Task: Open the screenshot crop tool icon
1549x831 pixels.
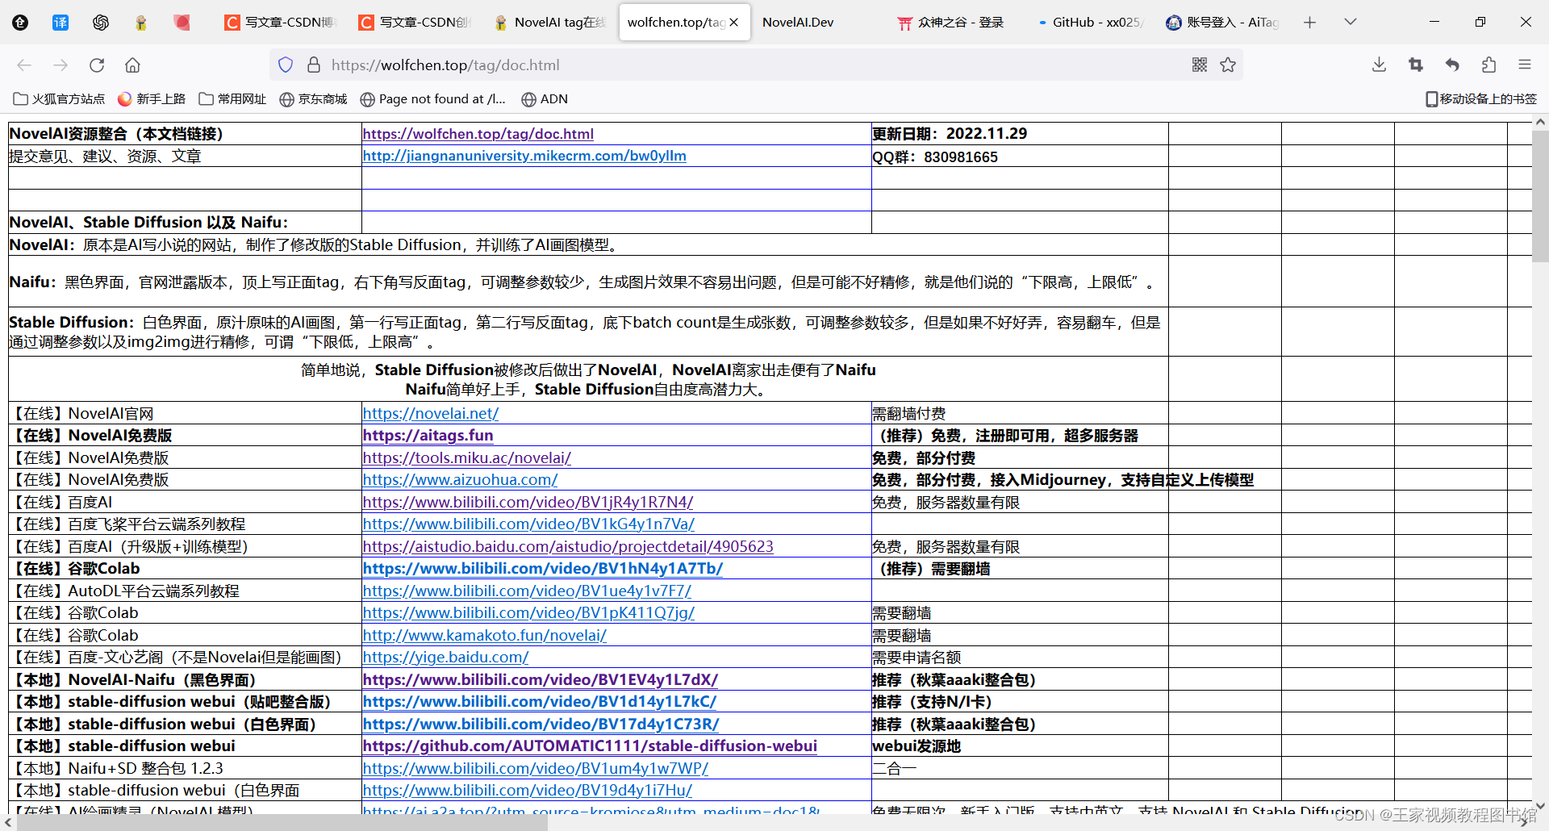Action: tap(1415, 65)
